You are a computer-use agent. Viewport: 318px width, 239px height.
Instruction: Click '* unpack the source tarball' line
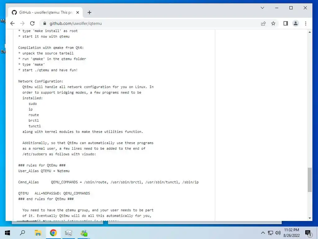[x=46, y=53]
